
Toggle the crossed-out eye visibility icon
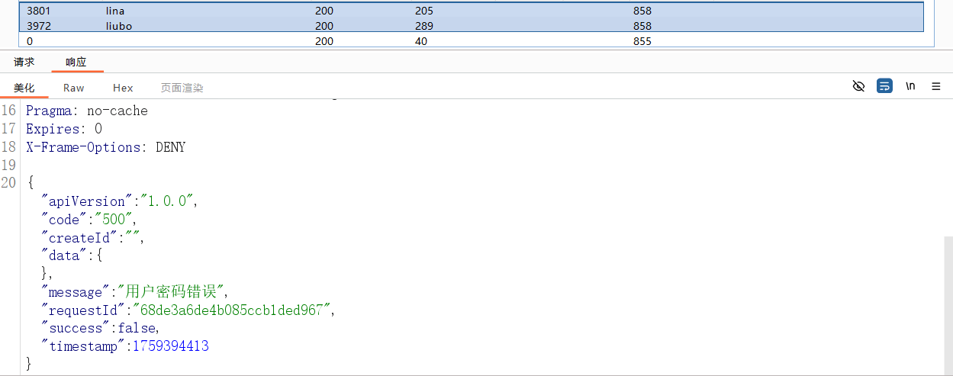[x=858, y=86]
